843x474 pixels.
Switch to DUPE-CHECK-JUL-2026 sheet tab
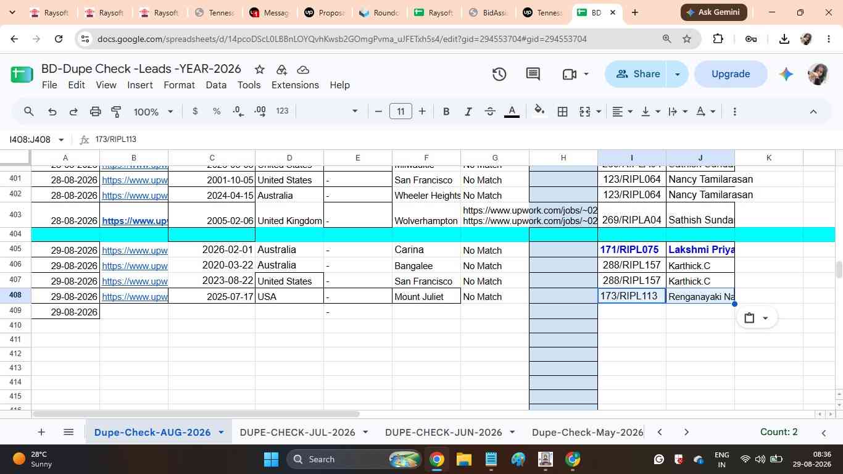tap(297, 432)
